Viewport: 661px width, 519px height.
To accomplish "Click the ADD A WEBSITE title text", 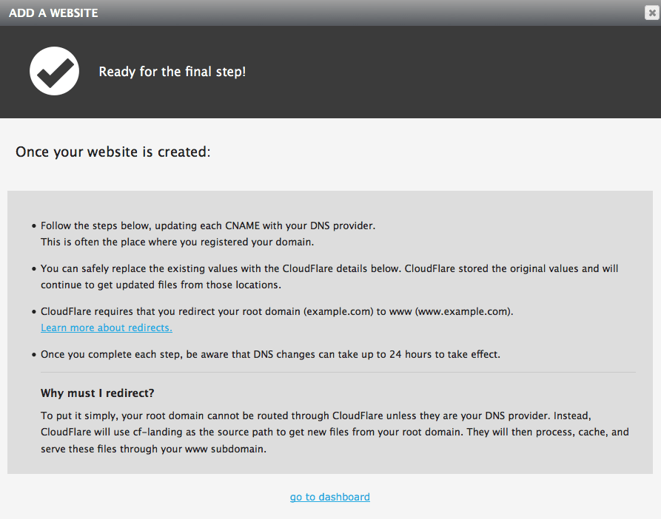I will point(53,13).
